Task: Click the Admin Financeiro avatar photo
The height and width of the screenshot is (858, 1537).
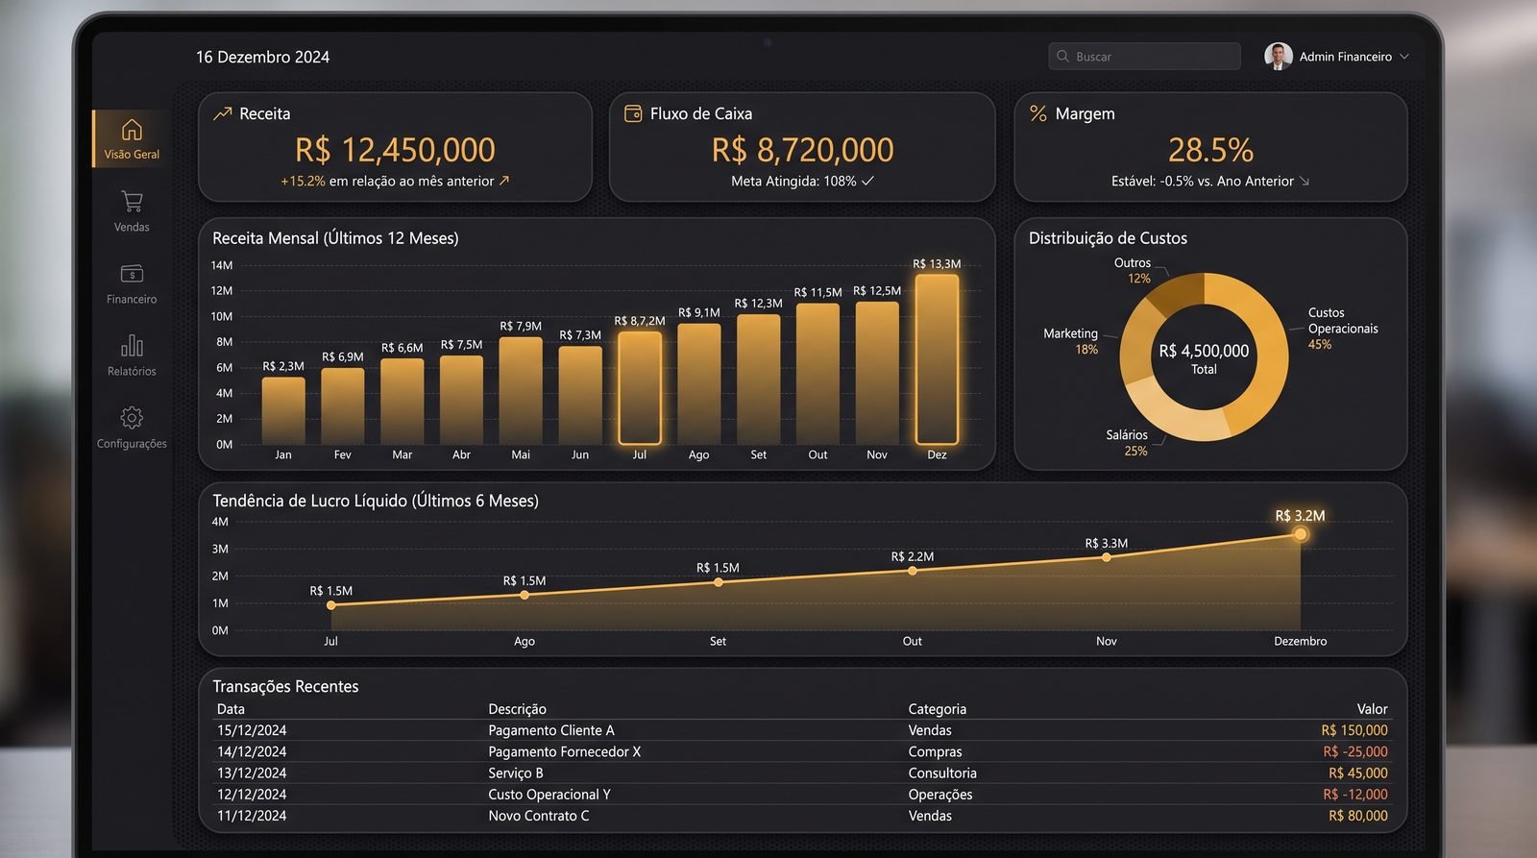Action: (1278, 57)
